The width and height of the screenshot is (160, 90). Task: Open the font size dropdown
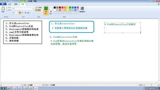[17, 13]
